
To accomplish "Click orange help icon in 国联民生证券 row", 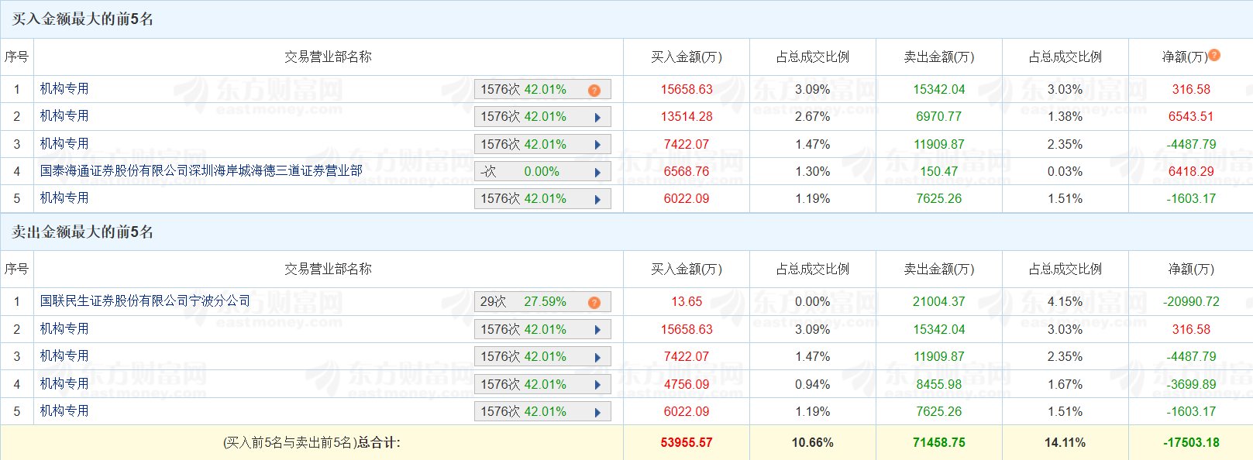I will tap(594, 303).
